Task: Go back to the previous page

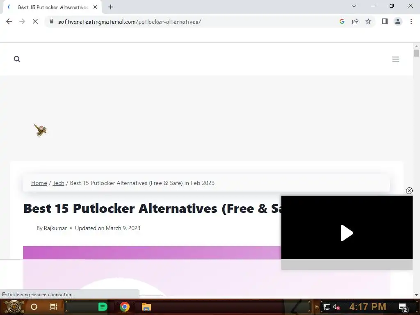Action: (x=9, y=21)
